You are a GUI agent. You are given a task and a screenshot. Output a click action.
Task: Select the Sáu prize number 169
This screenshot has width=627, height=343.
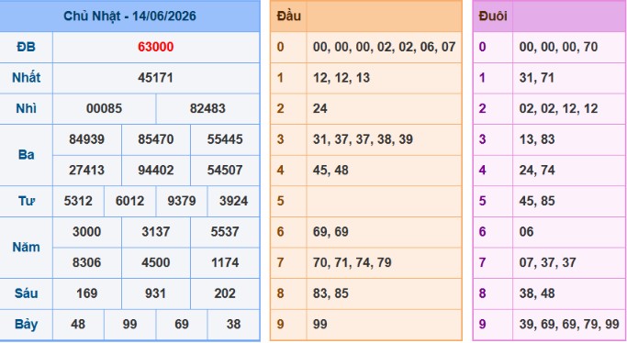[87, 293]
